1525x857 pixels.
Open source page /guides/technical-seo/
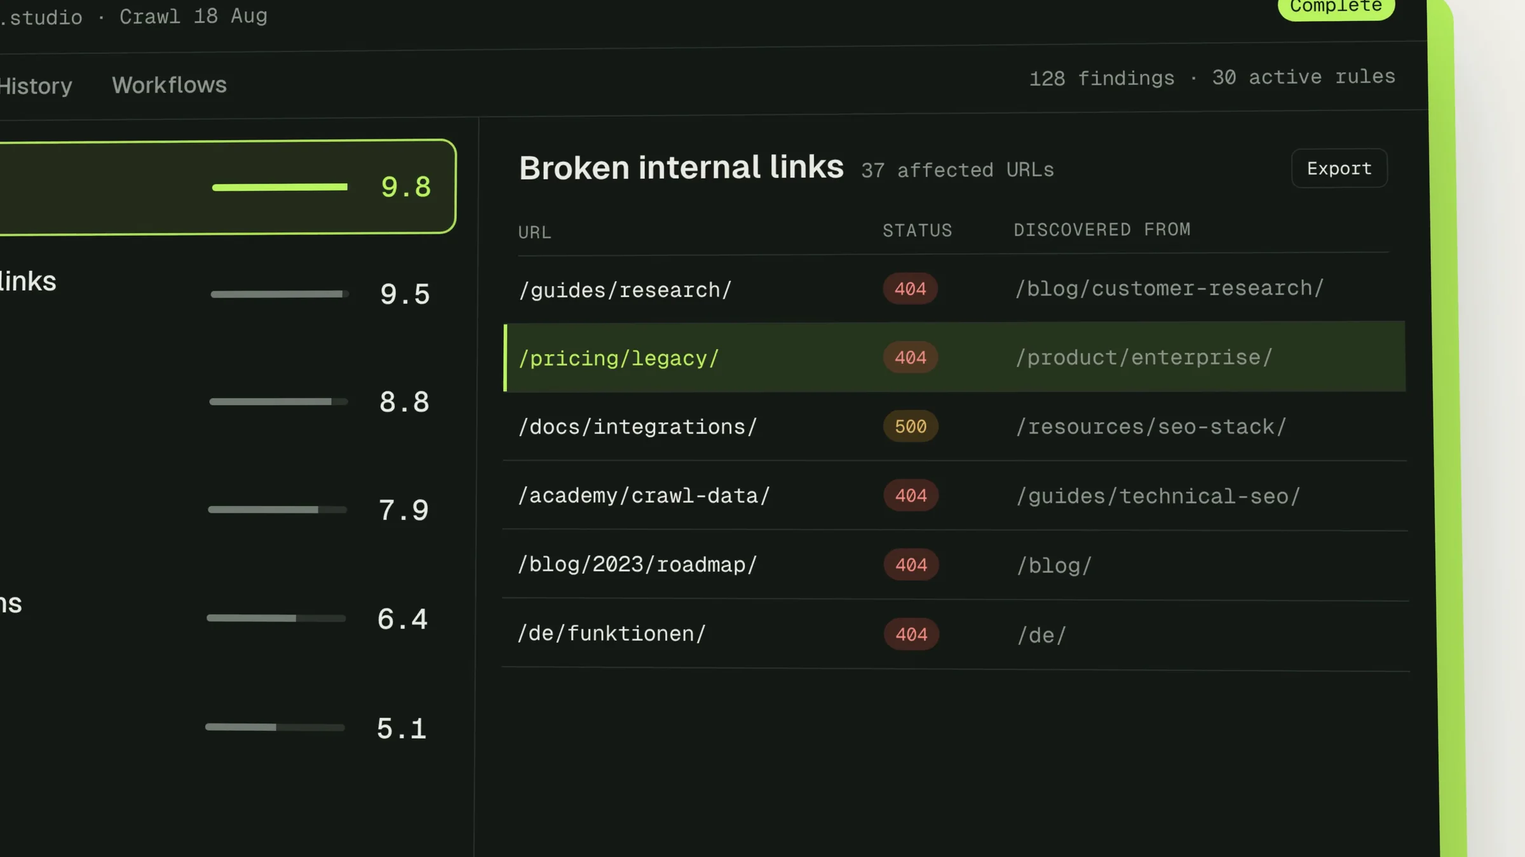[x=1158, y=496]
